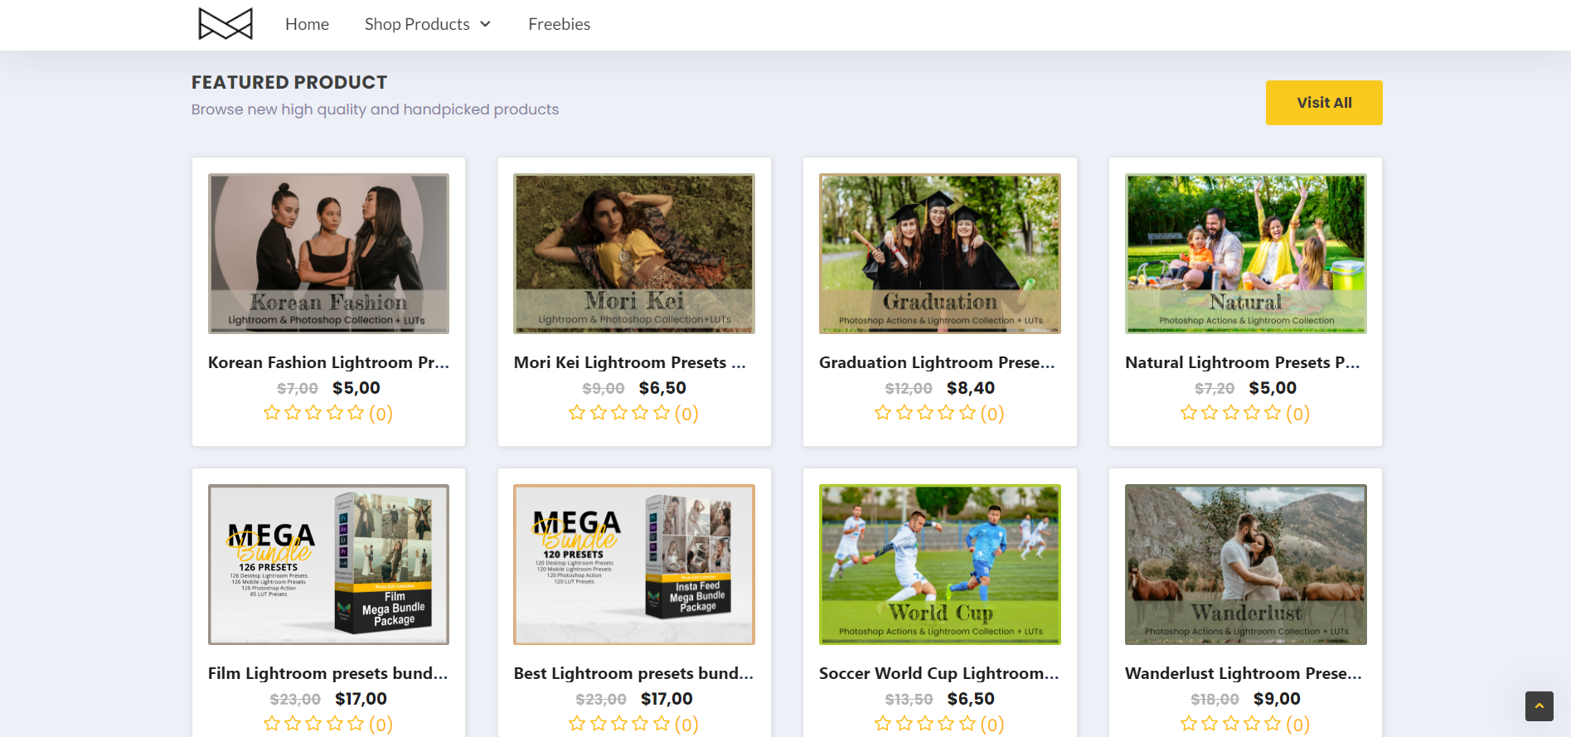
Task: Select the Mori Kei product thumbnail
Action: pyautogui.click(x=634, y=253)
